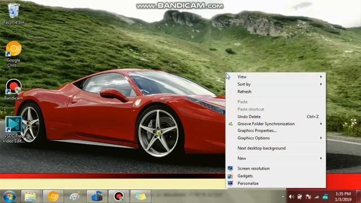The image size is (361, 203).
Task: Open Sticky Notes on the taskbar
Action: (140, 196)
